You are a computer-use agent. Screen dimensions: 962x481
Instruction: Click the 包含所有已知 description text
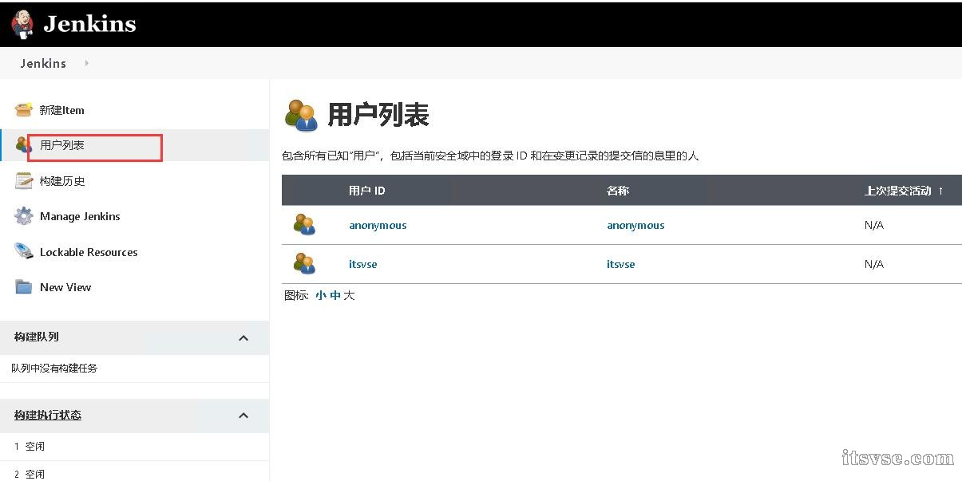point(490,156)
